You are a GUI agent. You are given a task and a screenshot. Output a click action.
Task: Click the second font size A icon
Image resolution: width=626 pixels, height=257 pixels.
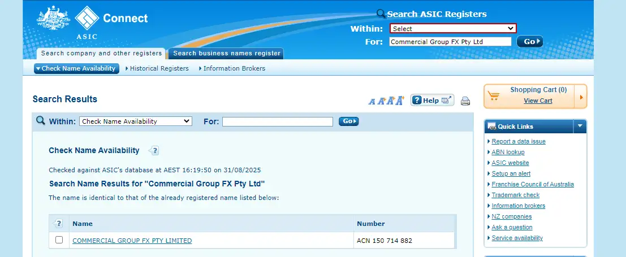(x=381, y=101)
